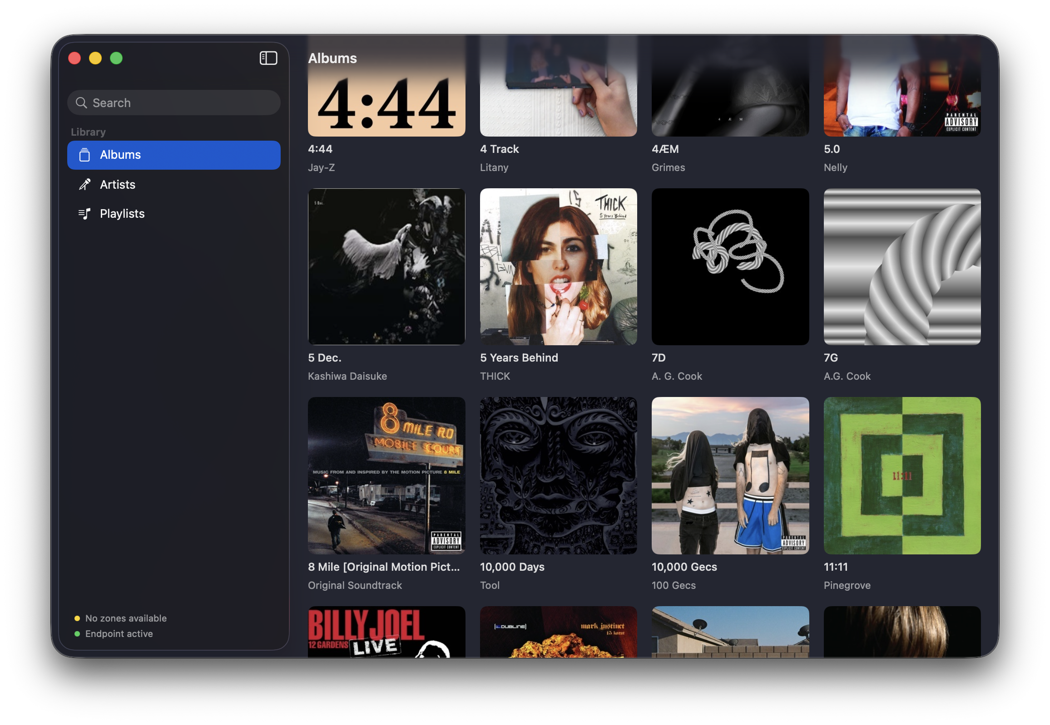Open the Playlists section

[x=122, y=214]
